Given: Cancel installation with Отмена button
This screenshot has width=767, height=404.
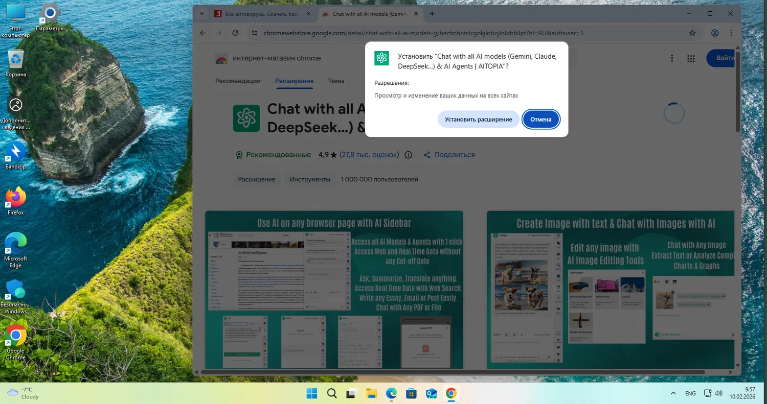Looking at the screenshot, I should coord(541,119).
